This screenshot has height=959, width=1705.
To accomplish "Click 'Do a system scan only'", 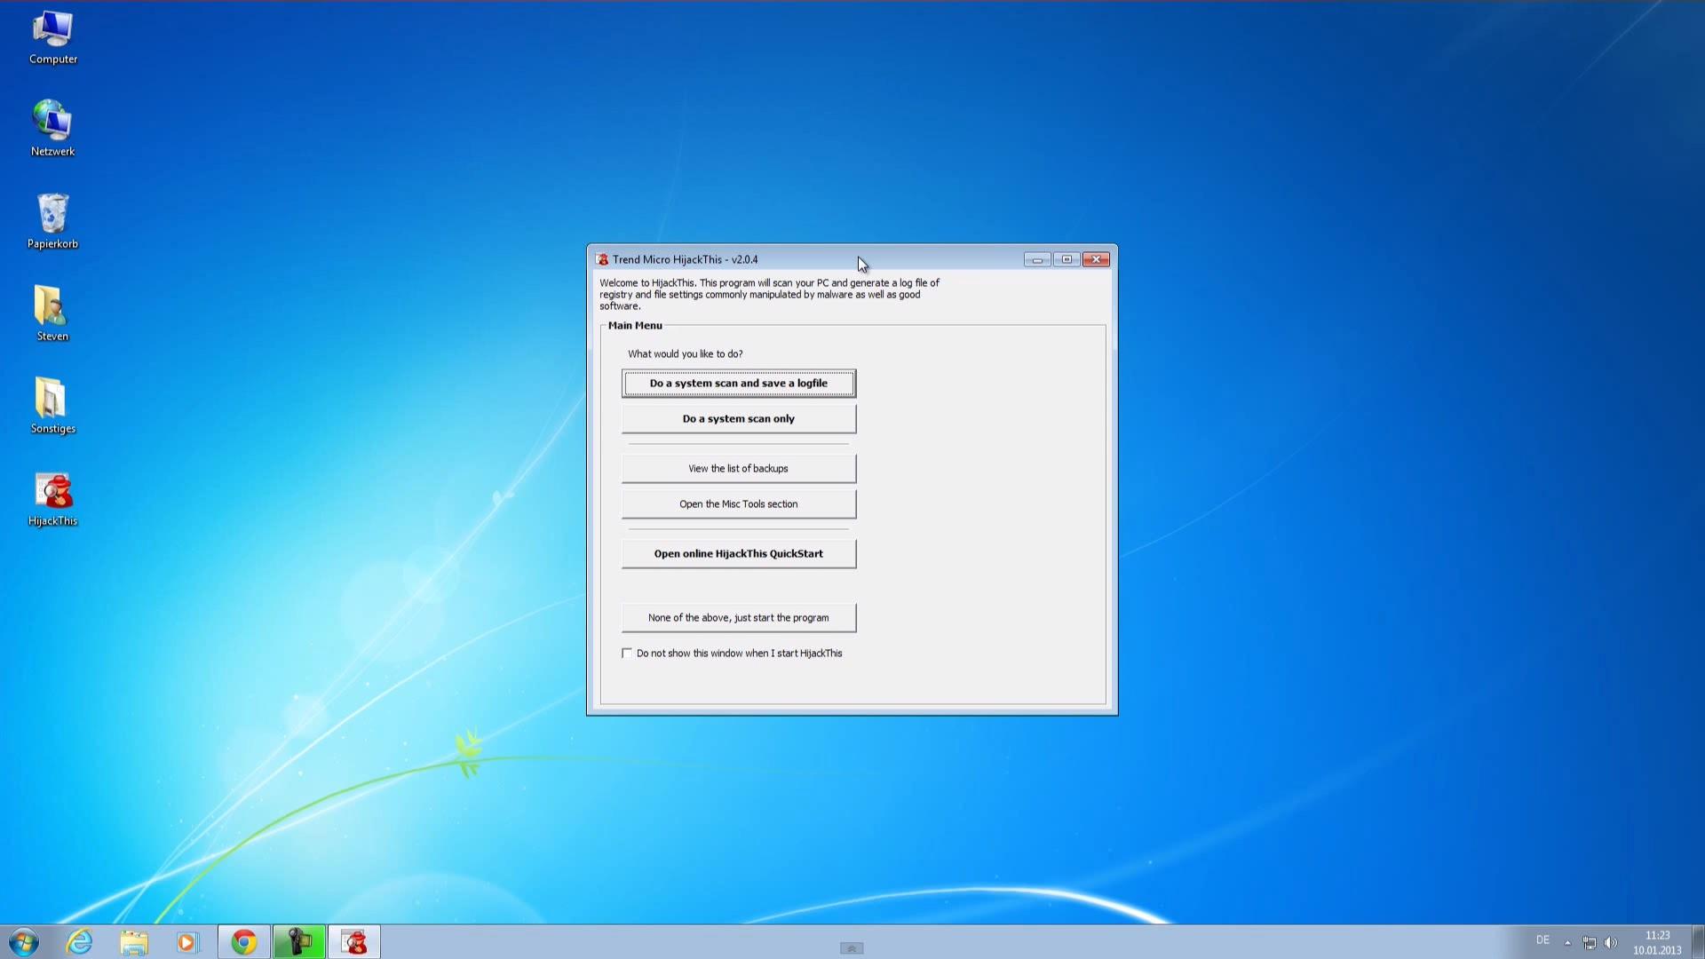I will [x=738, y=418].
